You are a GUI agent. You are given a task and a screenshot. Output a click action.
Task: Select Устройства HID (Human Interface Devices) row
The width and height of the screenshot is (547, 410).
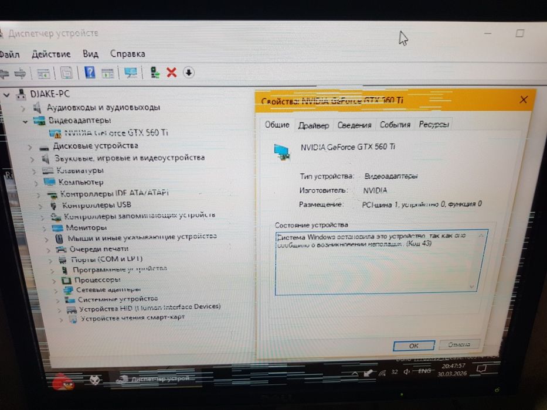[x=150, y=308]
